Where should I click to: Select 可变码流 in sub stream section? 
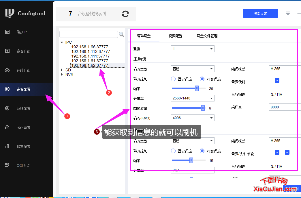[202, 151]
